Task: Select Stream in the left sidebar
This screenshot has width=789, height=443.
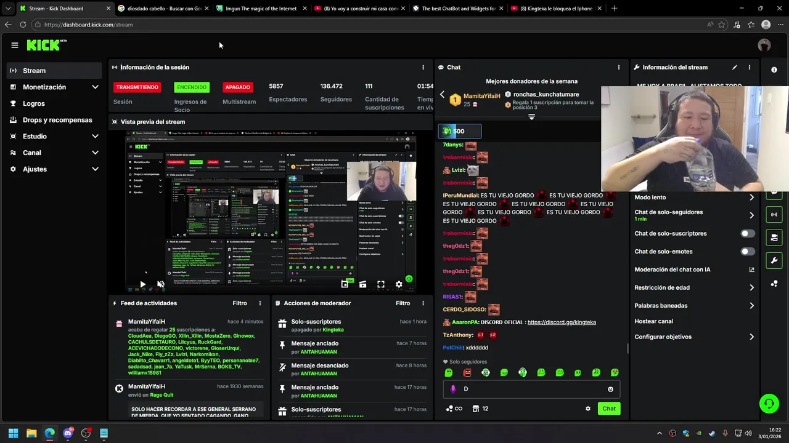Action: (x=54, y=71)
